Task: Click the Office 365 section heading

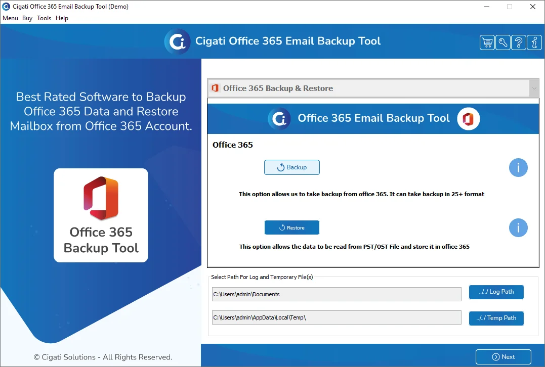Action: [x=233, y=145]
